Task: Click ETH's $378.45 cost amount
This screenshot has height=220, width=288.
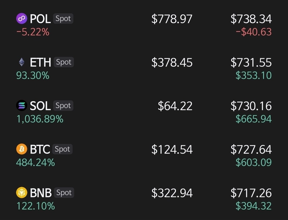Action: coord(172,62)
